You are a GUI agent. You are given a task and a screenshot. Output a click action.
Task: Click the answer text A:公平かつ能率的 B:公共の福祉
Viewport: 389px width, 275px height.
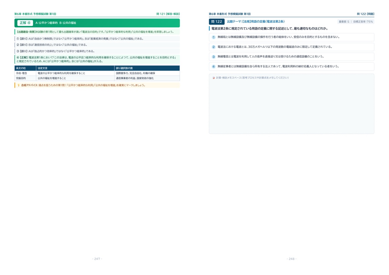[x=56, y=23]
